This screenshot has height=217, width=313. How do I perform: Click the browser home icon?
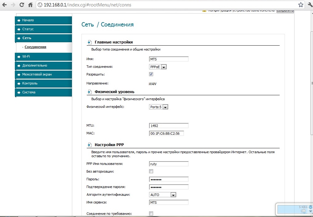[30, 5]
